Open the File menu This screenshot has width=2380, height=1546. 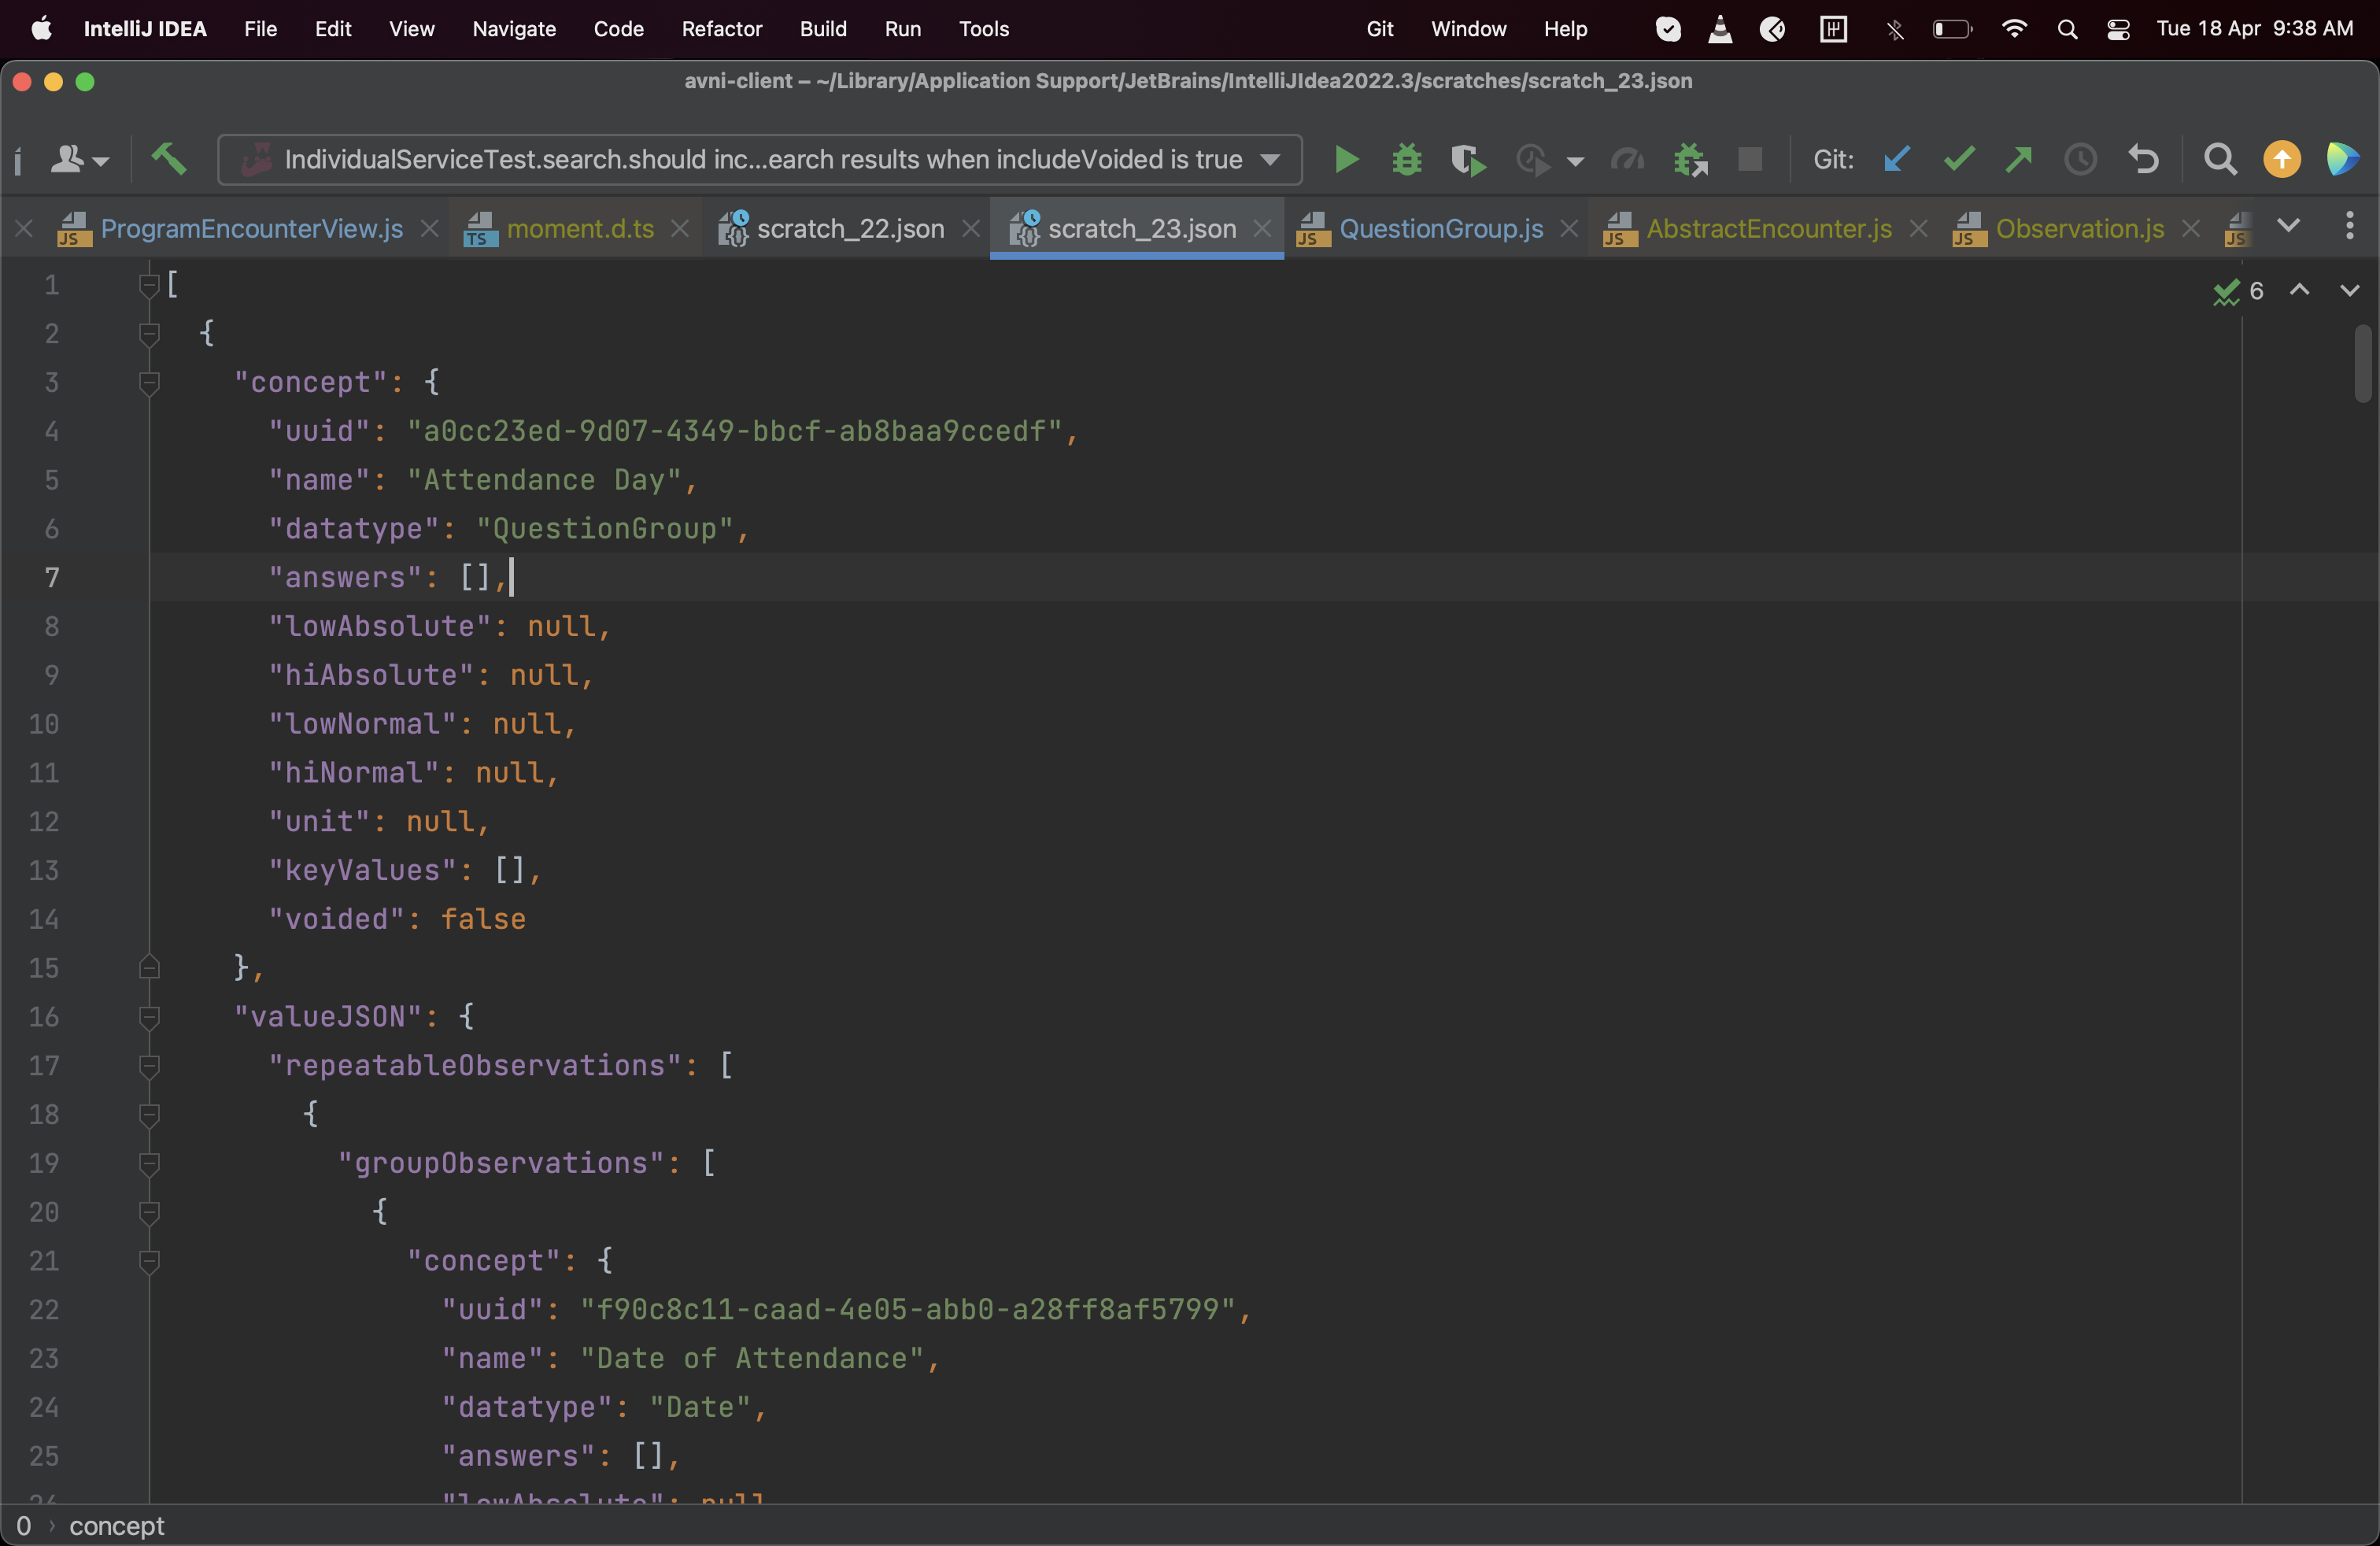tap(260, 28)
